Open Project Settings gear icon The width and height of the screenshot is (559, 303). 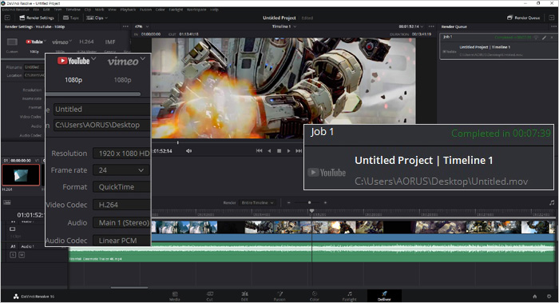549,297
